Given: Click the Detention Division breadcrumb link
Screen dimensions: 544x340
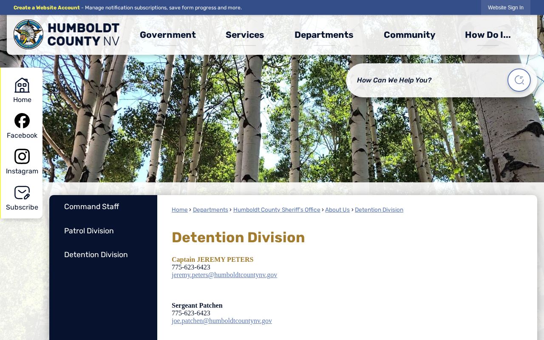Looking at the screenshot, I should (x=379, y=210).
